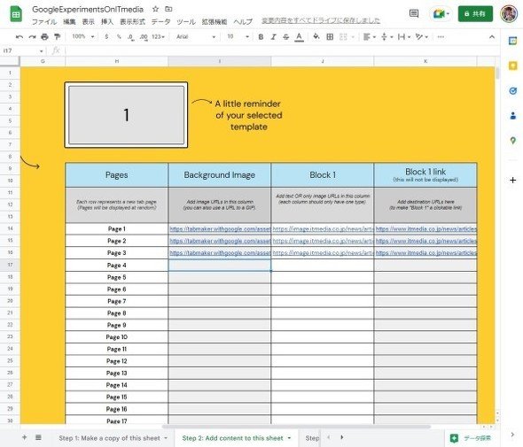The image size is (523, 447).
Task: Open text rotation dropdown
Action: [422, 37]
